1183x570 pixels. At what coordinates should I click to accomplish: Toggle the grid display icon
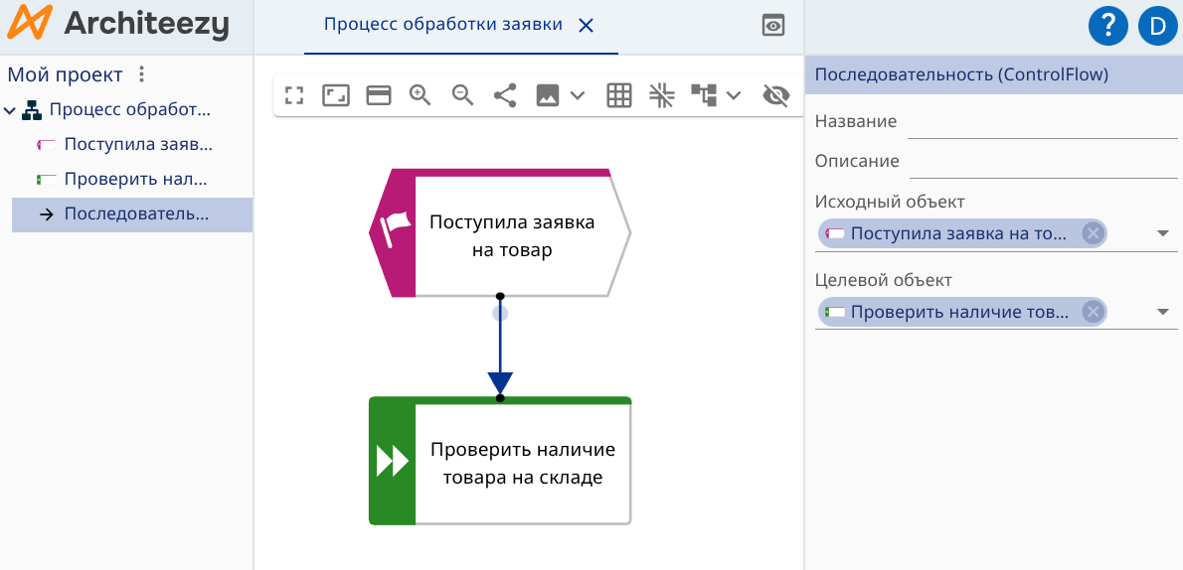pyautogui.click(x=619, y=95)
